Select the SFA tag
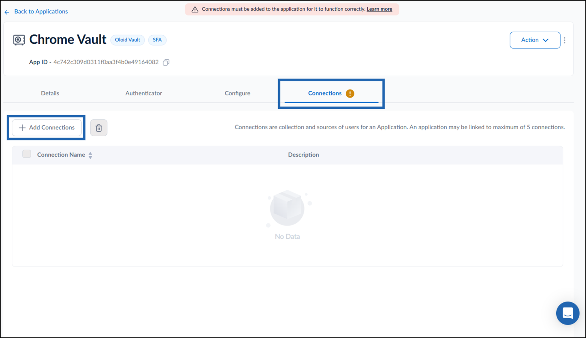 [157, 40]
